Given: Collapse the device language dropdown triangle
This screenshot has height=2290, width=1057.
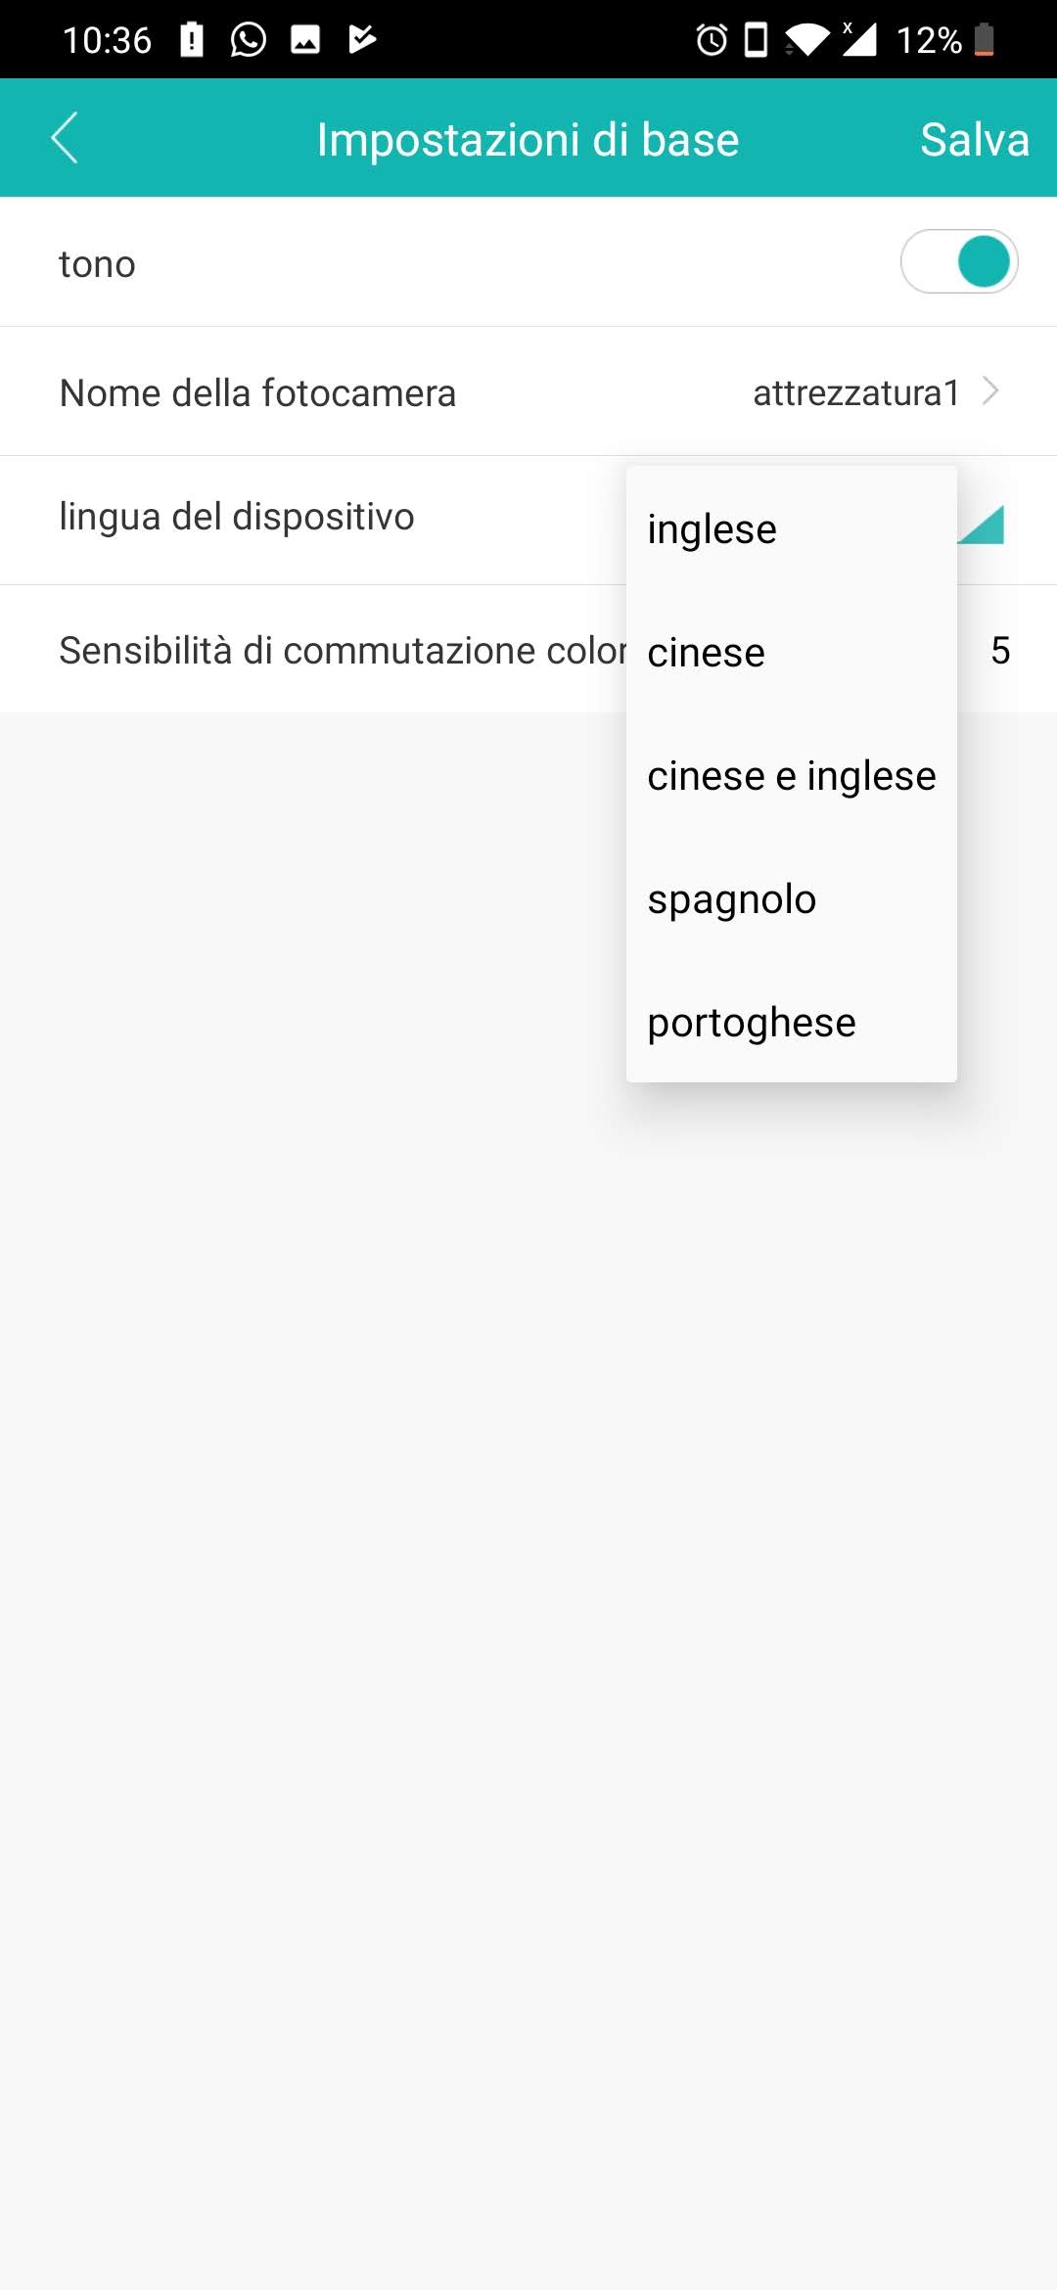Looking at the screenshot, I should [983, 524].
